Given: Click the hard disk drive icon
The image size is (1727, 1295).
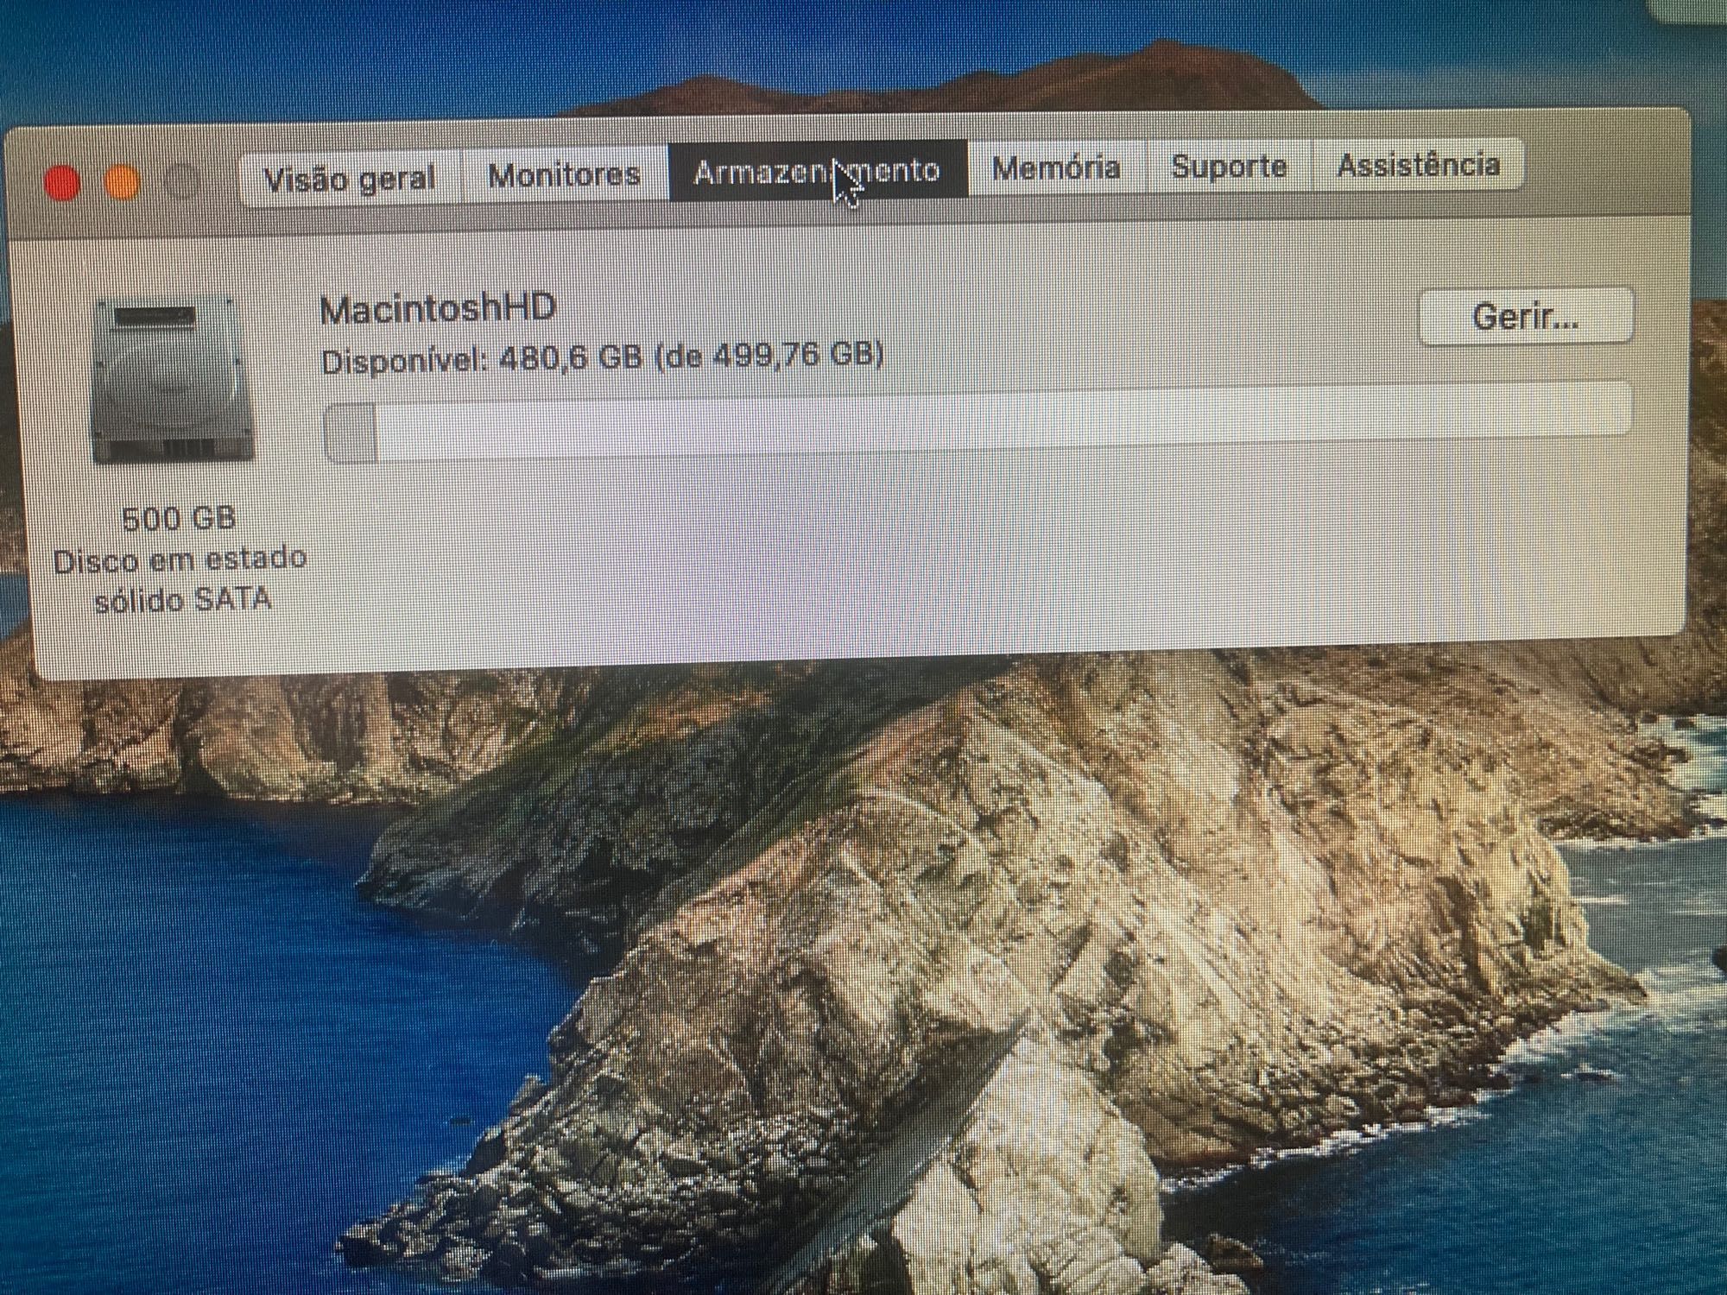Looking at the screenshot, I should [174, 379].
